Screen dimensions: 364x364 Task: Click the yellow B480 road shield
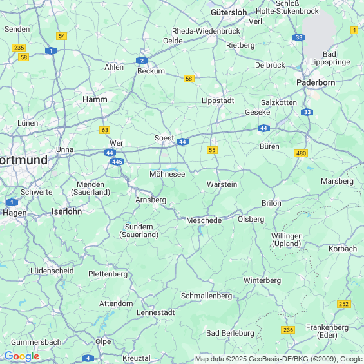coord(301,153)
